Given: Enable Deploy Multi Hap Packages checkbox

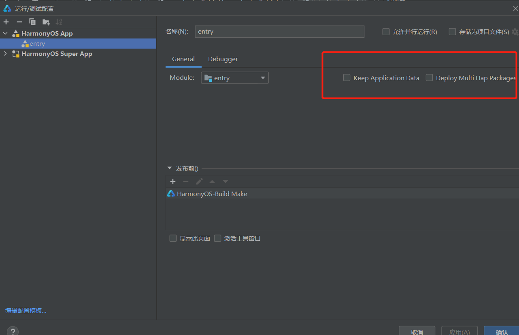Looking at the screenshot, I should [429, 77].
